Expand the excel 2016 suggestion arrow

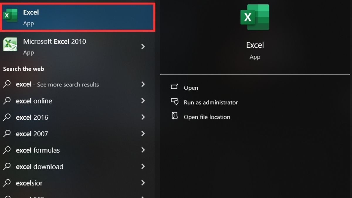click(143, 117)
